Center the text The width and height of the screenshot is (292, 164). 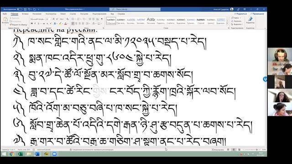(76, 23)
